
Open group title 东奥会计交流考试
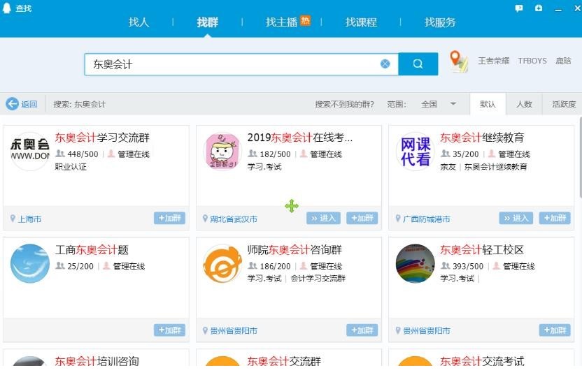coord(482,361)
